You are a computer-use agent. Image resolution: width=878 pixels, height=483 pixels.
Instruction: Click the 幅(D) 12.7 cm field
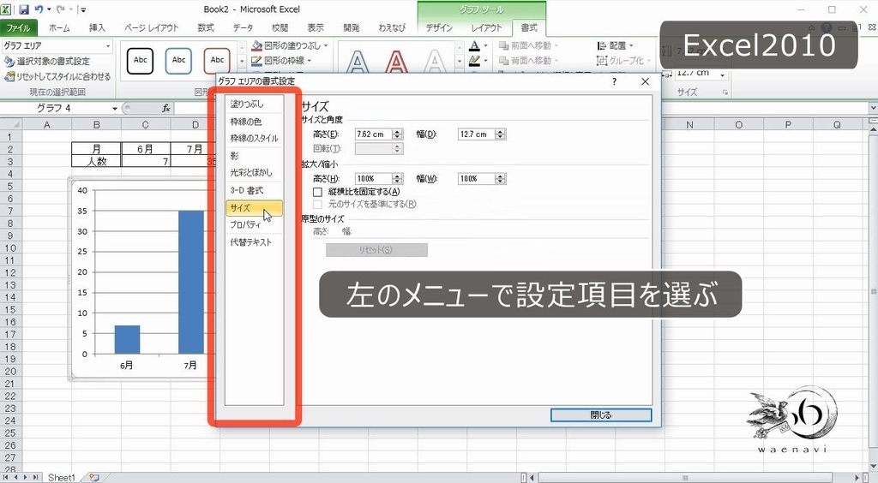[x=477, y=134]
